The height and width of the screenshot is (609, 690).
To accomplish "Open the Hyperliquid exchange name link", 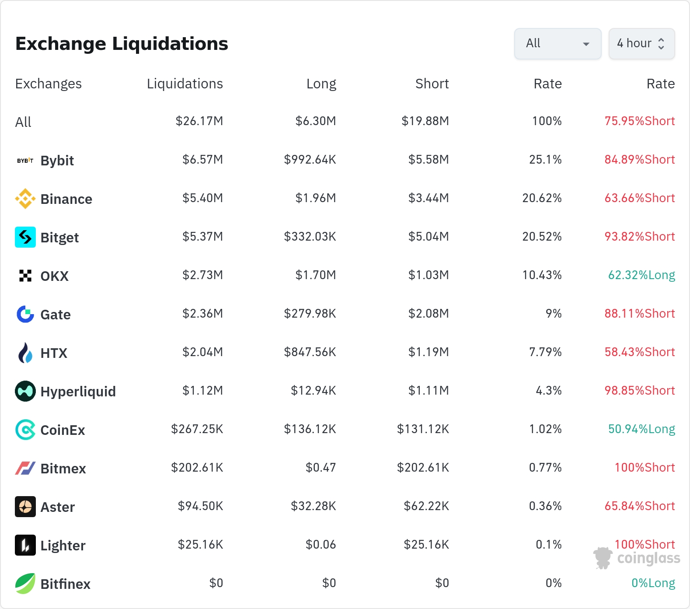I will point(78,392).
